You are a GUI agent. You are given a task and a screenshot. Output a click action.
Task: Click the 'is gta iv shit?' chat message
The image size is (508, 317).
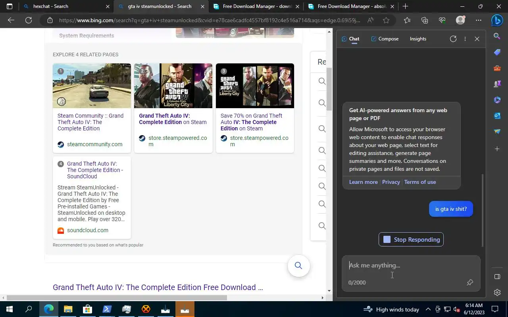point(451,209)
